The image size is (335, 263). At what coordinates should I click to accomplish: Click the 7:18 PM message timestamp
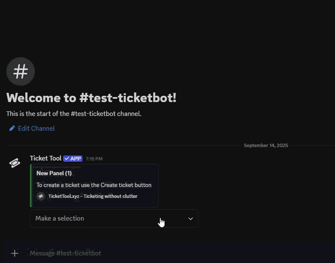94,159
